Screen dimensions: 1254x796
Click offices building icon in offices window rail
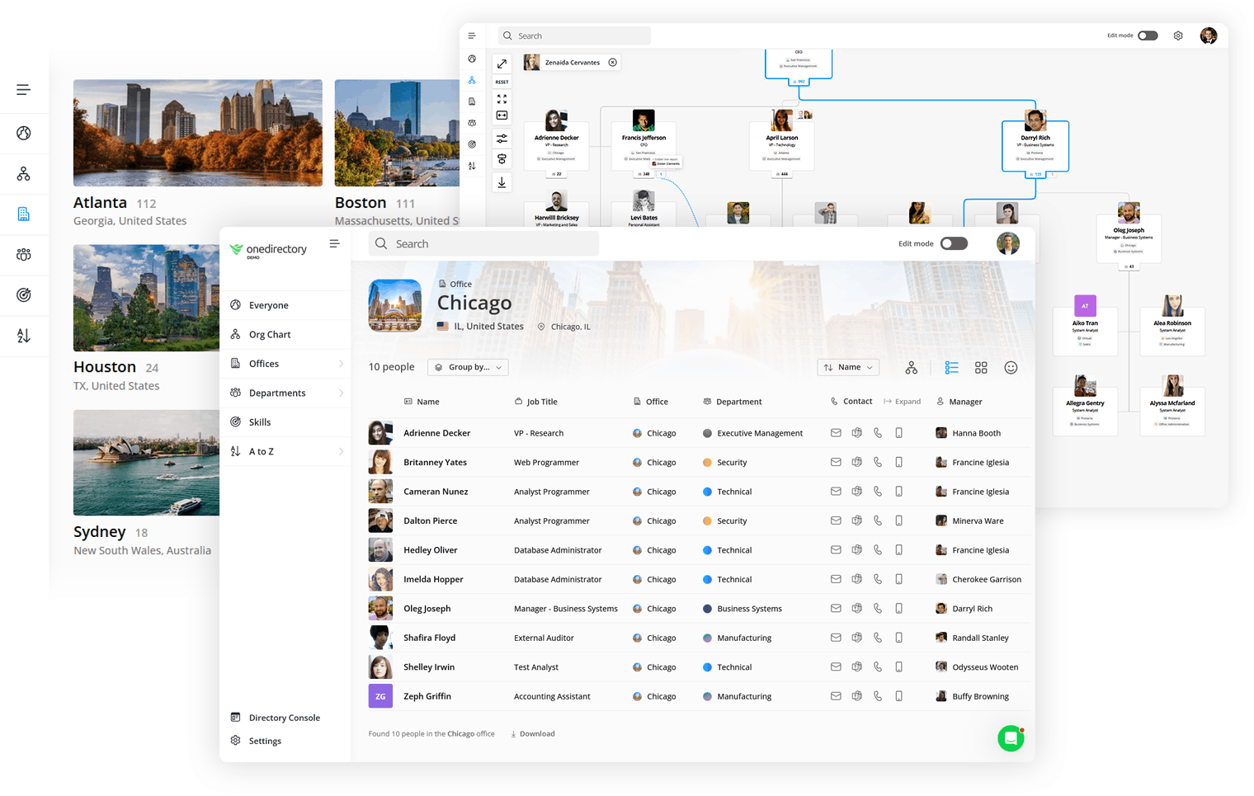tap(24, 214)
